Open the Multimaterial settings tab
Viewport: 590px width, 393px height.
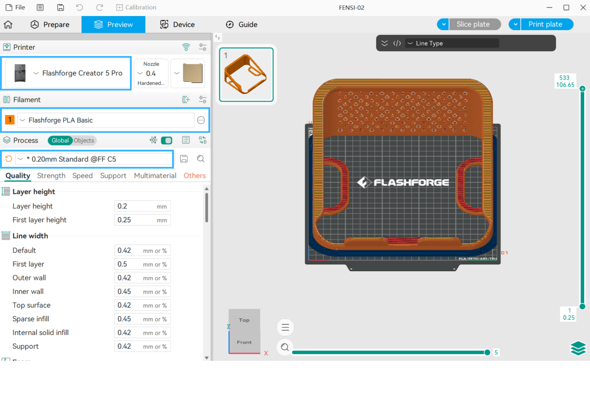(155, 176)
